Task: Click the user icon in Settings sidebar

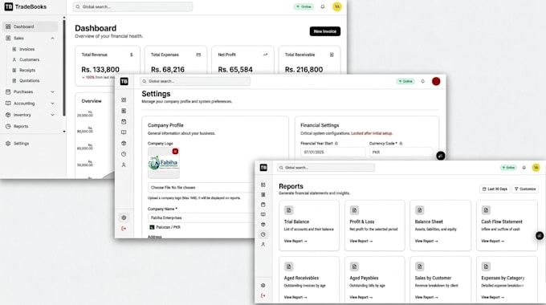Action: 124,165
